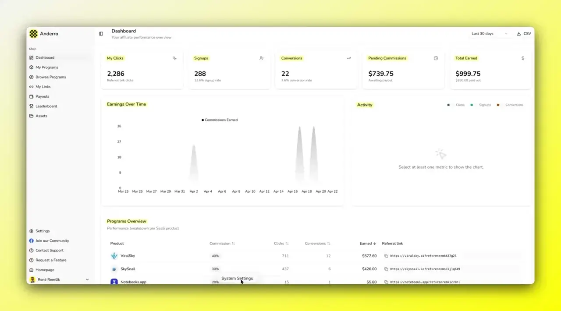The width and height of the screenshot is (561, 311).
Task: Click the Earnings Over Time heading
Action: coord(127,104)
